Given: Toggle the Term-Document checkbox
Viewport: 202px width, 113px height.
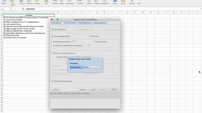Looking at the screenshot, I should (52, 29).
